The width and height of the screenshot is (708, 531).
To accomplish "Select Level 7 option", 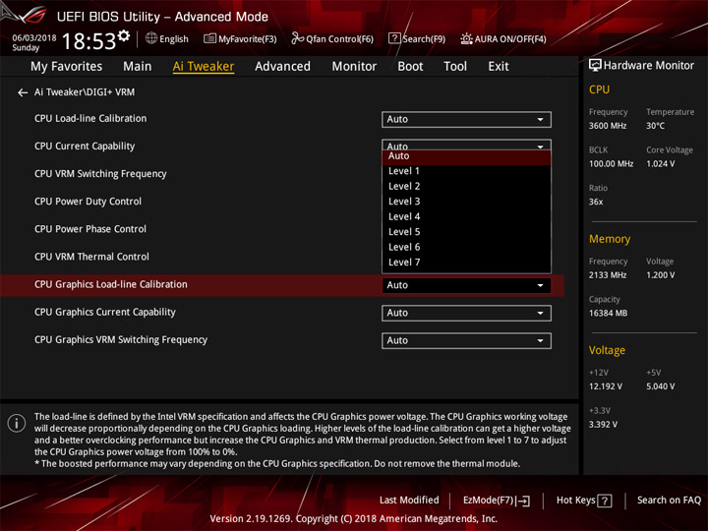I will pyautogui.click(x=466, y=263).
